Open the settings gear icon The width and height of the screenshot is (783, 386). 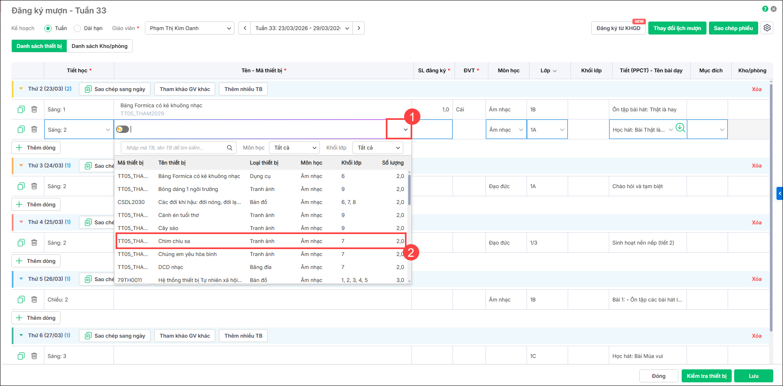(x=767, y=28)
